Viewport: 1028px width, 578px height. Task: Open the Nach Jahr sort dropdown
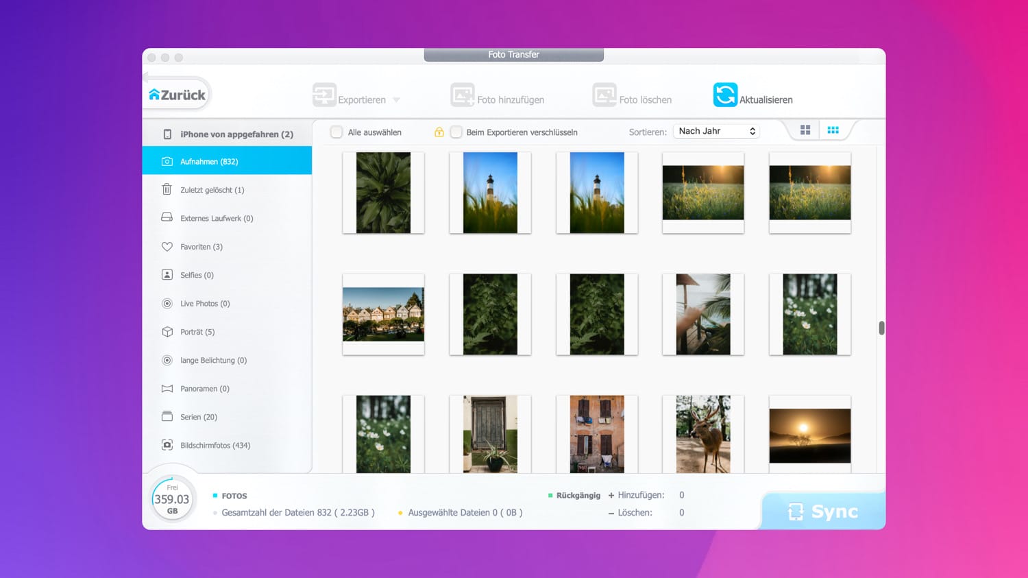click(x=716, y=131)
